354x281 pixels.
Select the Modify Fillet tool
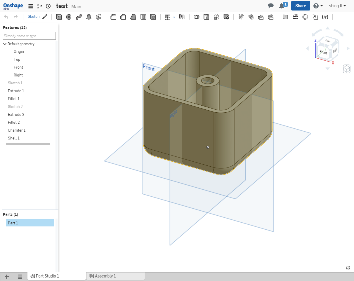tap(241, 17)
